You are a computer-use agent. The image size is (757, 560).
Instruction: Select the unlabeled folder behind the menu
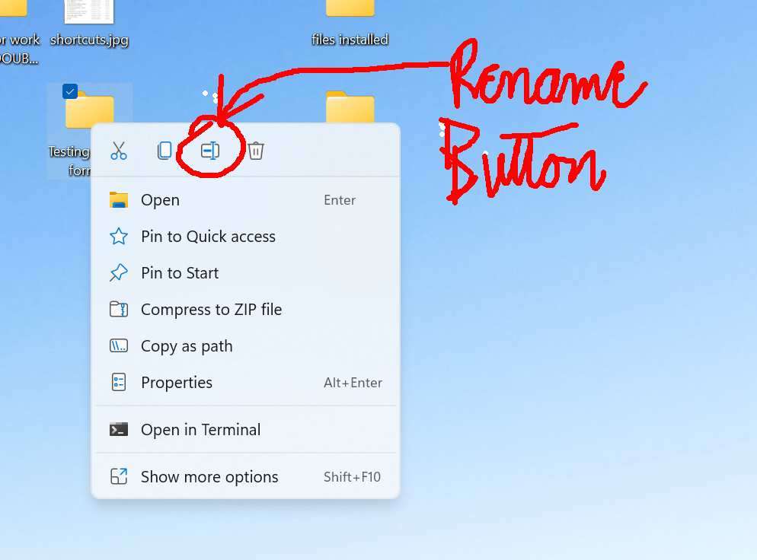click(350, 107)
